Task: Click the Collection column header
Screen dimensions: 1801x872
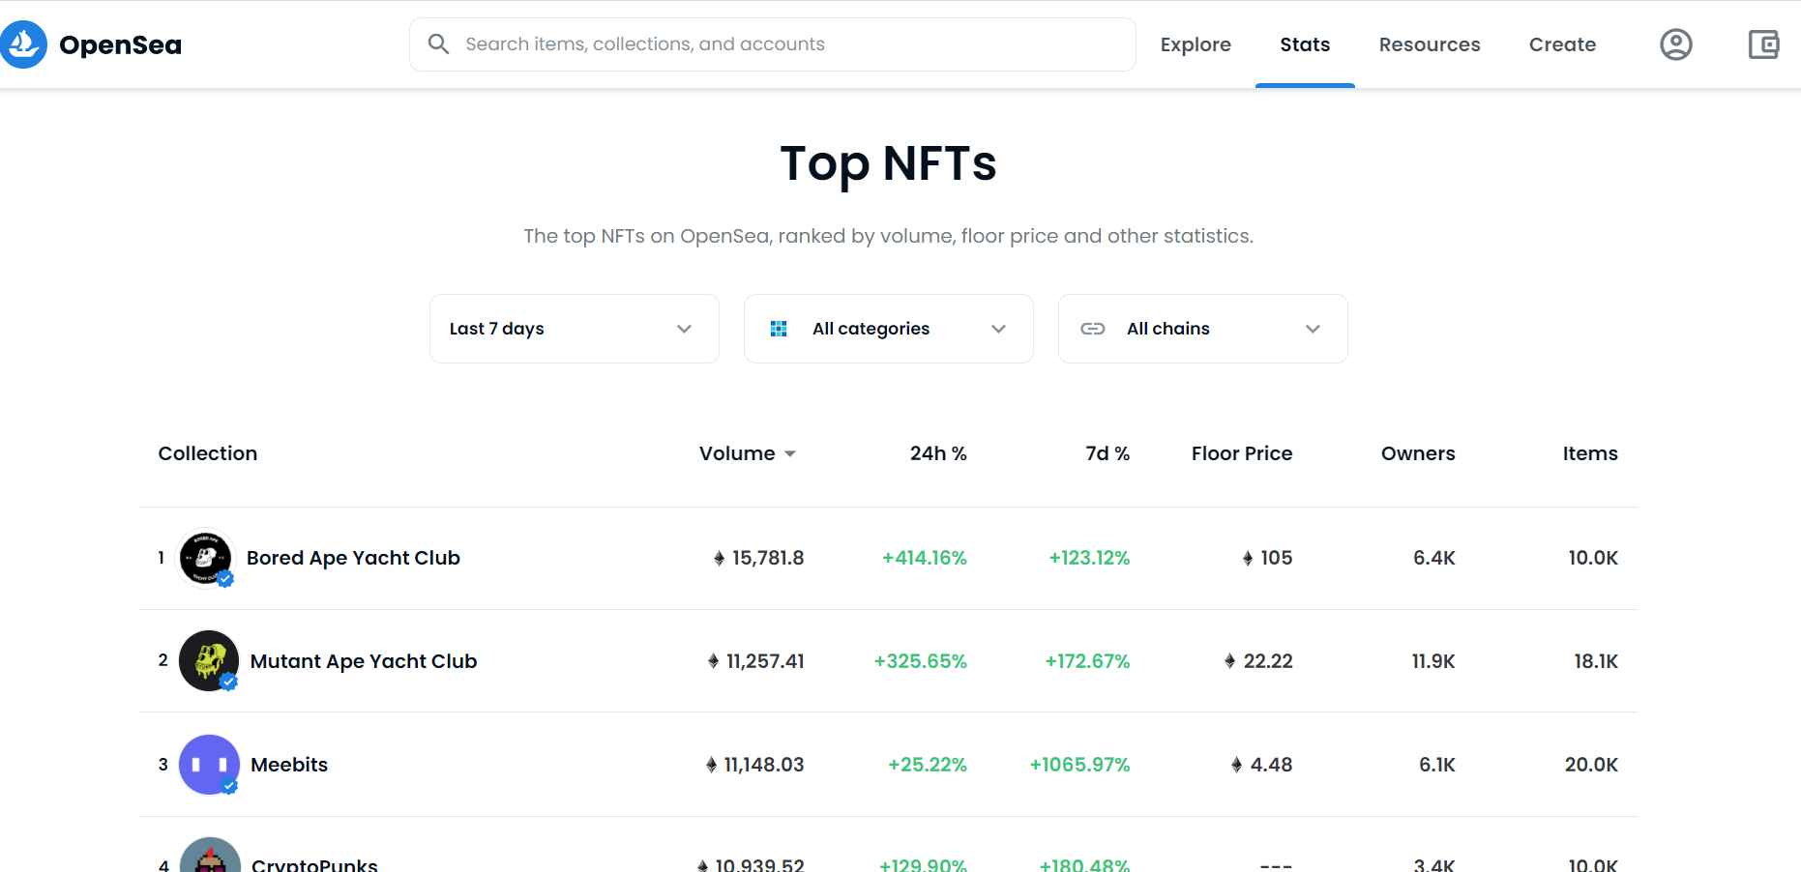Action: (208, 453)
